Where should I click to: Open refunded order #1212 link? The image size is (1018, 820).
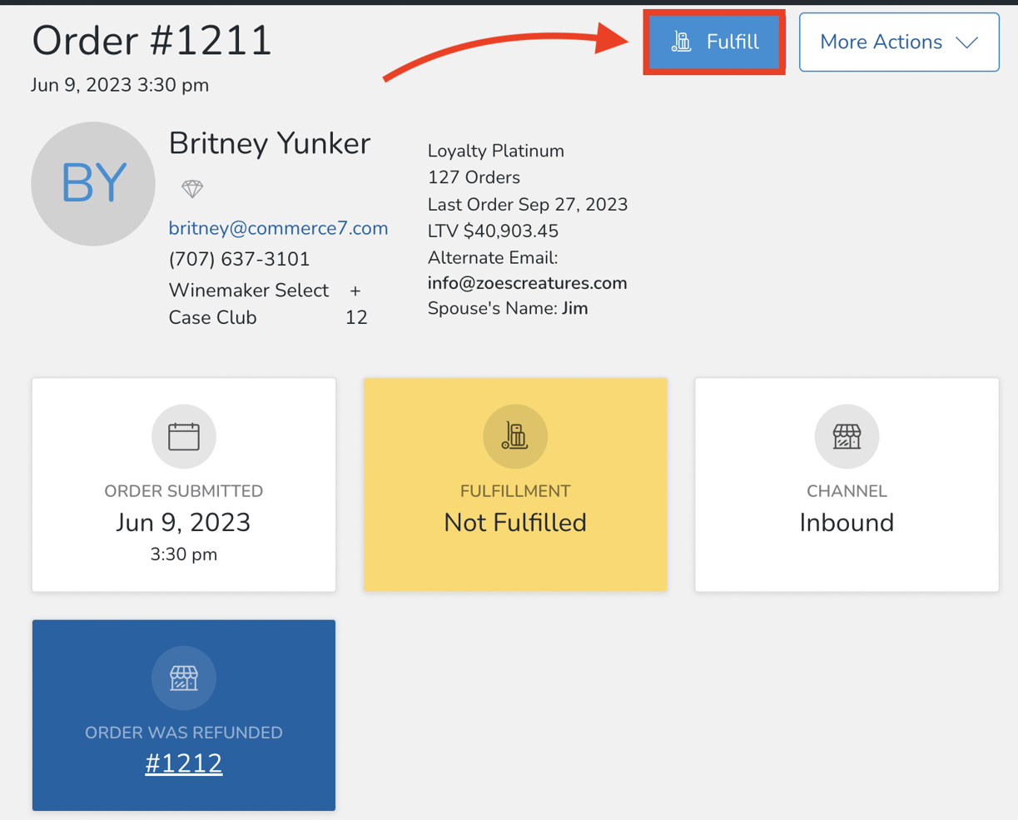(x=184, y=763)
